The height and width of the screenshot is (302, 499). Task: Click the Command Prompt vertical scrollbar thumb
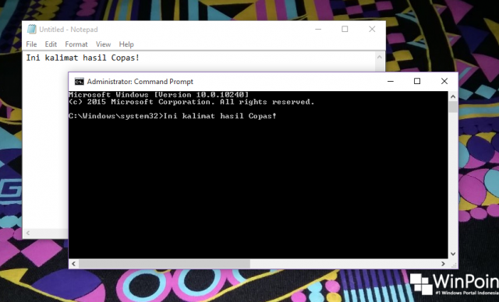(453, 107)
